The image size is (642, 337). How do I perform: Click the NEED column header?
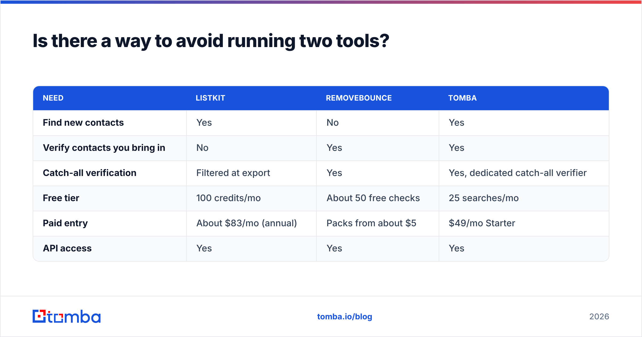click(53, 98)
